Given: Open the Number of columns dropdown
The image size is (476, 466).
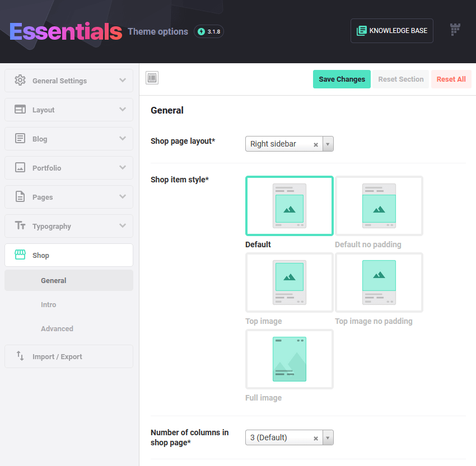Looking at the screenshot, I should 328,437.
